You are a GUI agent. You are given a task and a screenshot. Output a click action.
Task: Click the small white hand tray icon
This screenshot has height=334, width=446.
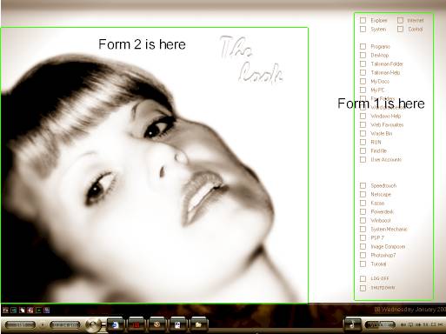22,311
